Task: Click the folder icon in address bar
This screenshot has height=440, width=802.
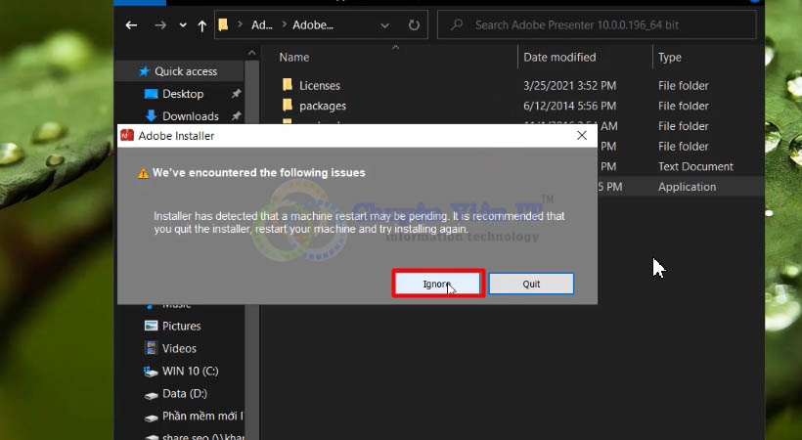Action: [x=223, y=24]
